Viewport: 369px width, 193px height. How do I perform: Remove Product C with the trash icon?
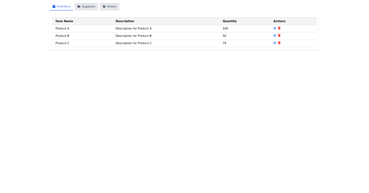(279, 43)
